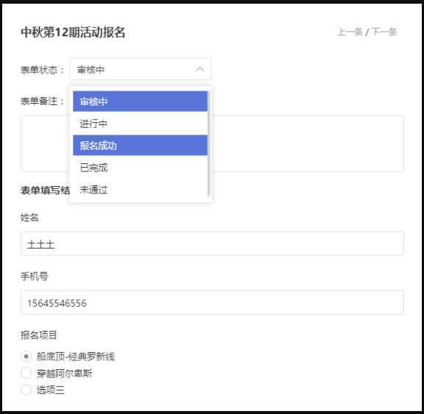Go to next record via 下一条
The image size is (424, 414).
pyautogui.click(x=384, y=32)
